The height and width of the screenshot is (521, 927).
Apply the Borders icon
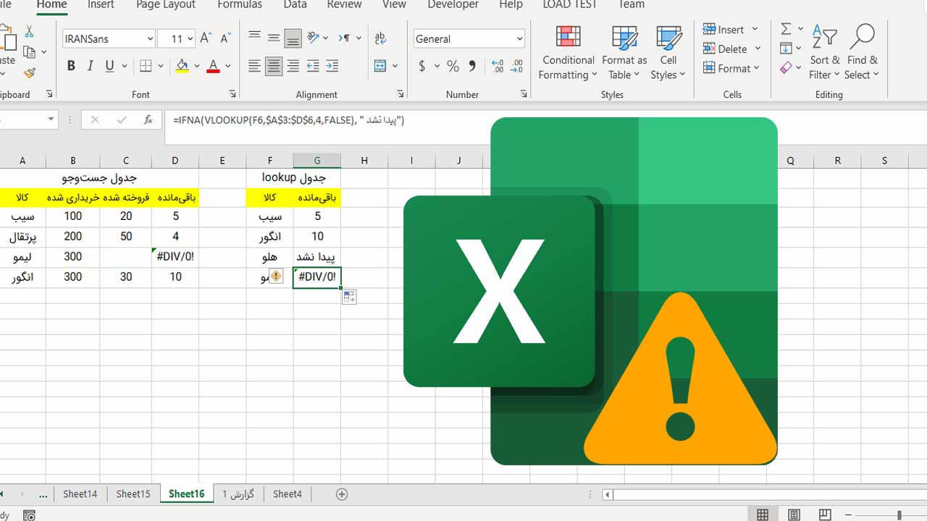[146, 66]
